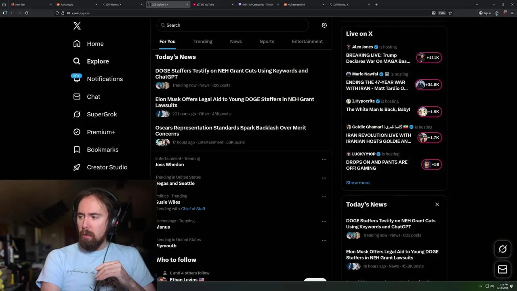517x291 pixels.
Task: Join LUCKYY10P live +58 listeners
Action: pyautogui.click(x=431, y=164)
